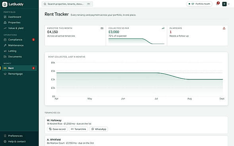Click the warning triangle on Arrears card
Screen dimensions: 234x146
[224, 28]
